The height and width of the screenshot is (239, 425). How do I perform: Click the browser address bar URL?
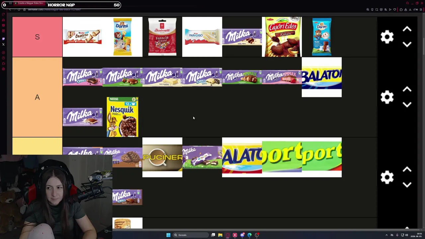click(54, 10)
